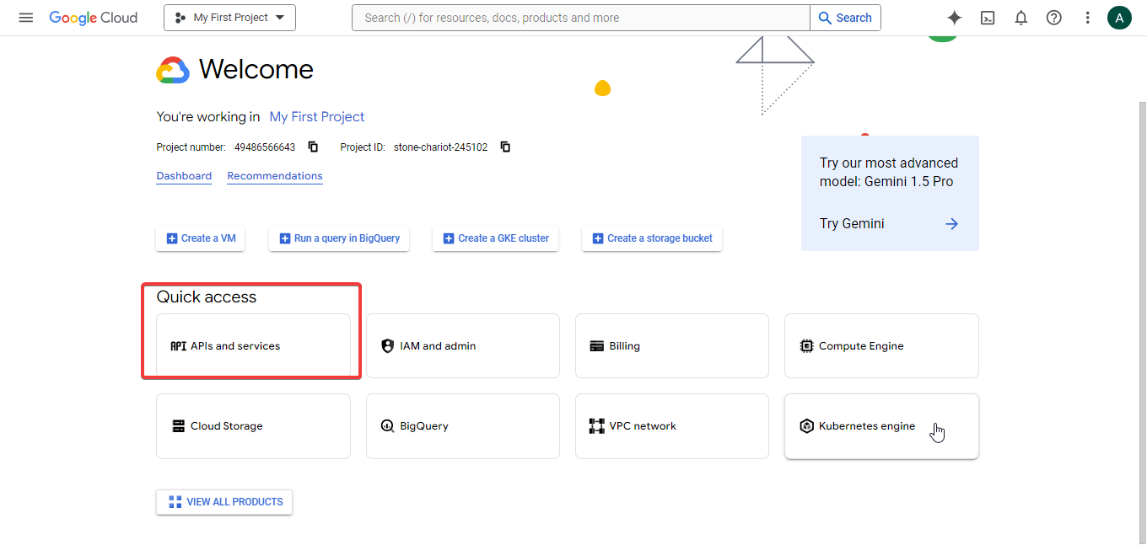Click plus icon in Run a query in BigQuery
The width and height of the screenshot is (1147, 545).
coord(285,238)
